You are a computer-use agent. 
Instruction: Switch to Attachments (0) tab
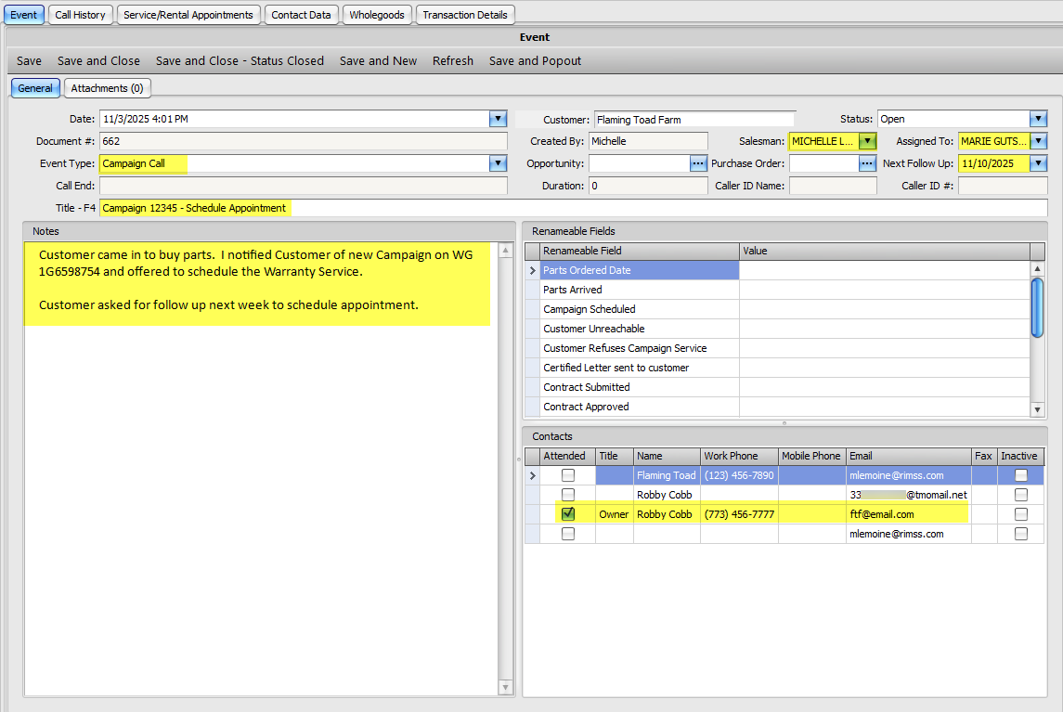107,88
